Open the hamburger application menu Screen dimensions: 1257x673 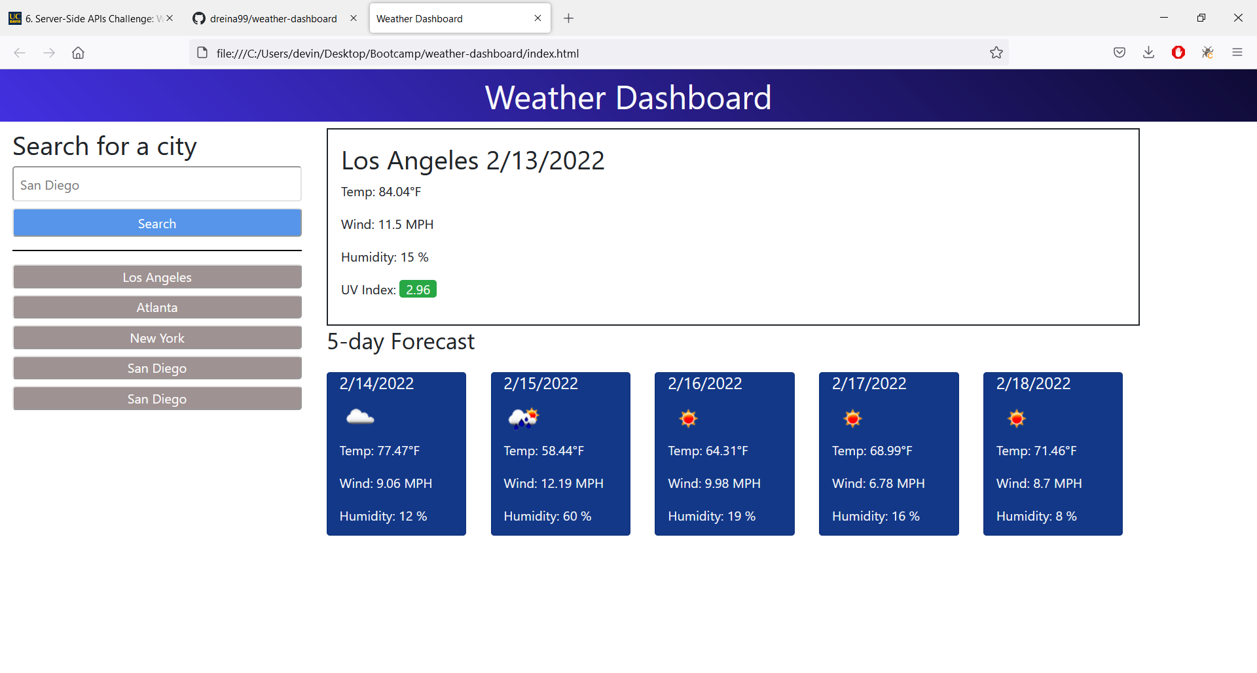pos(1237,53)
